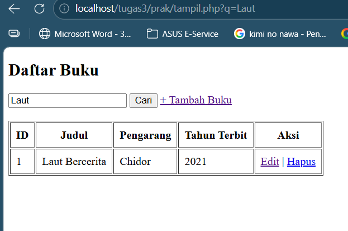Open site information icon in address bar
348x231 pixels.
coord(64,8)
